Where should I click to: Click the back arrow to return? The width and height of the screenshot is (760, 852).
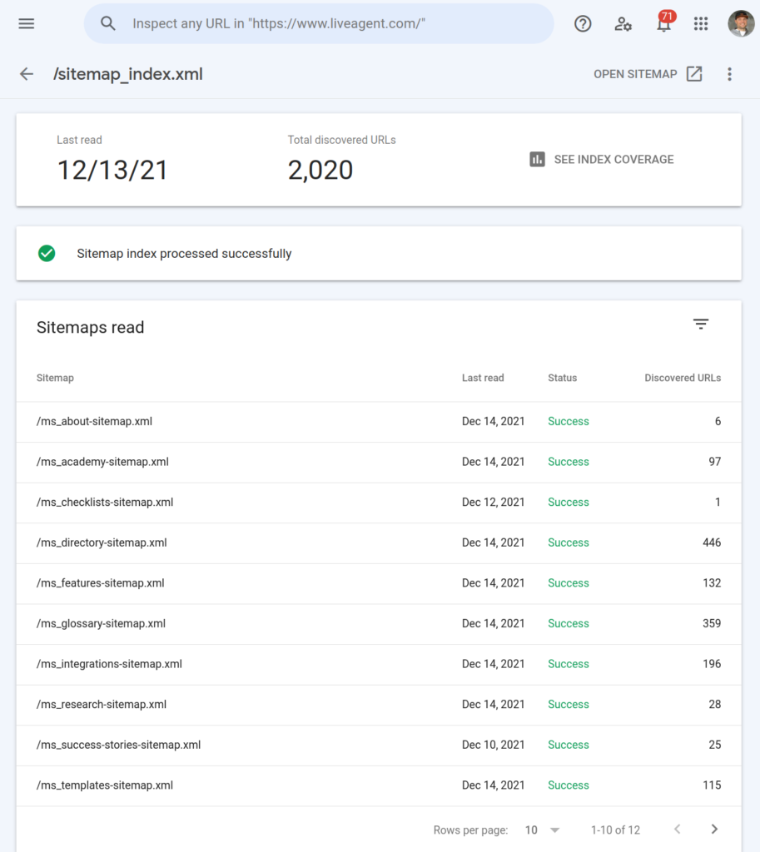(26, 73)
